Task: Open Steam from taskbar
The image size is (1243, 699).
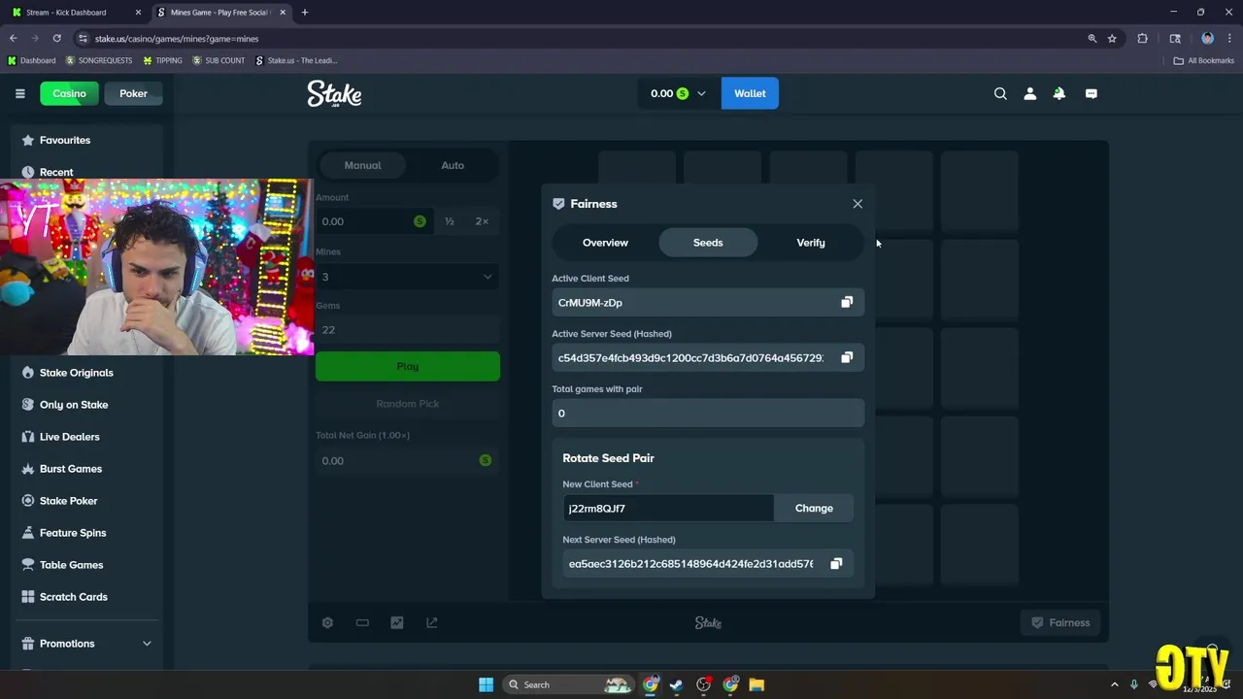Action: click(x=676, y=685)
